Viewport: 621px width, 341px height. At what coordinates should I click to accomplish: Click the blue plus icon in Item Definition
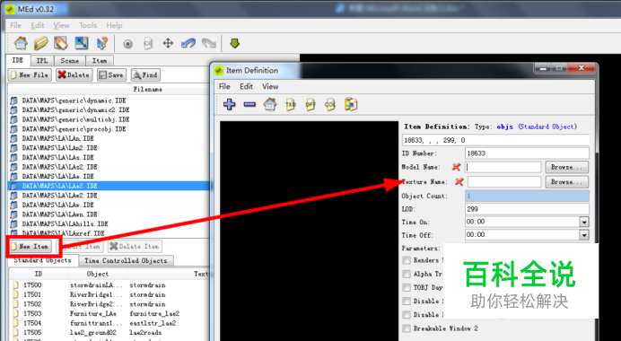coord(230,105)
